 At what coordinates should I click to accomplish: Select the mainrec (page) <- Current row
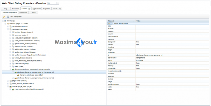[x=19, y=24]
